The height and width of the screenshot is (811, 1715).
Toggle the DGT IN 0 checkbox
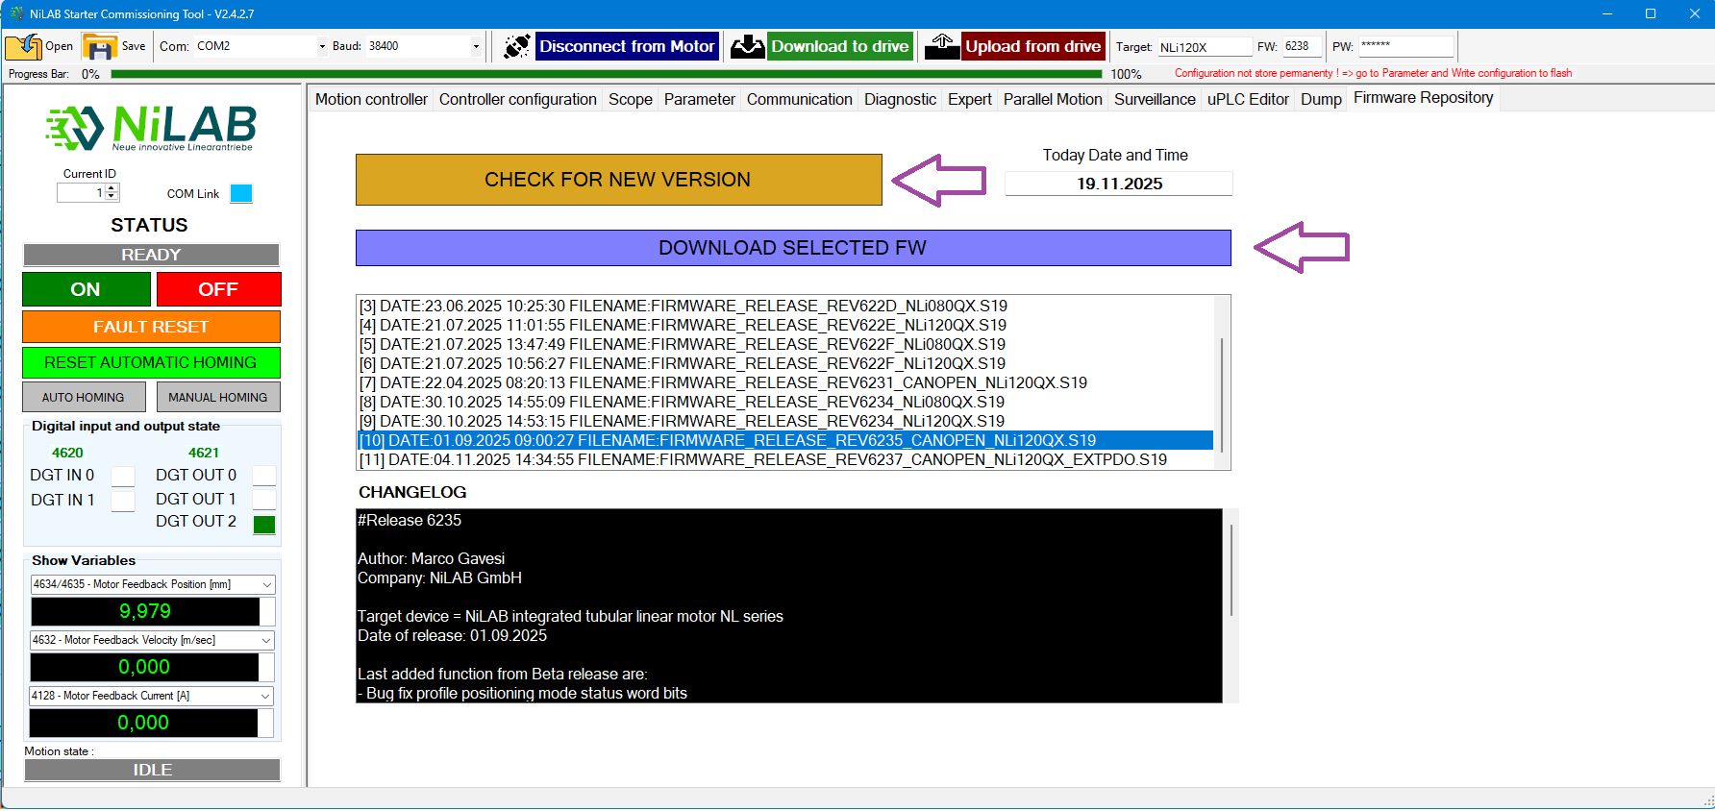click(x=123, y=476)
